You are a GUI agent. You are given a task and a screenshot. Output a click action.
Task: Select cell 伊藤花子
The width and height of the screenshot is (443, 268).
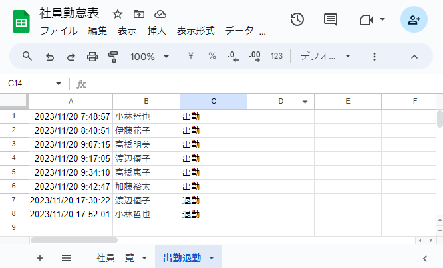pyautogui.click(x=146, y=130)
